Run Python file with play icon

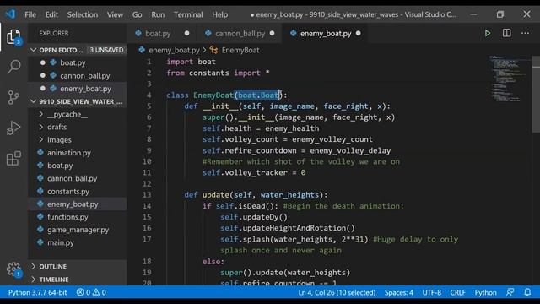click(x=488, y=34)
